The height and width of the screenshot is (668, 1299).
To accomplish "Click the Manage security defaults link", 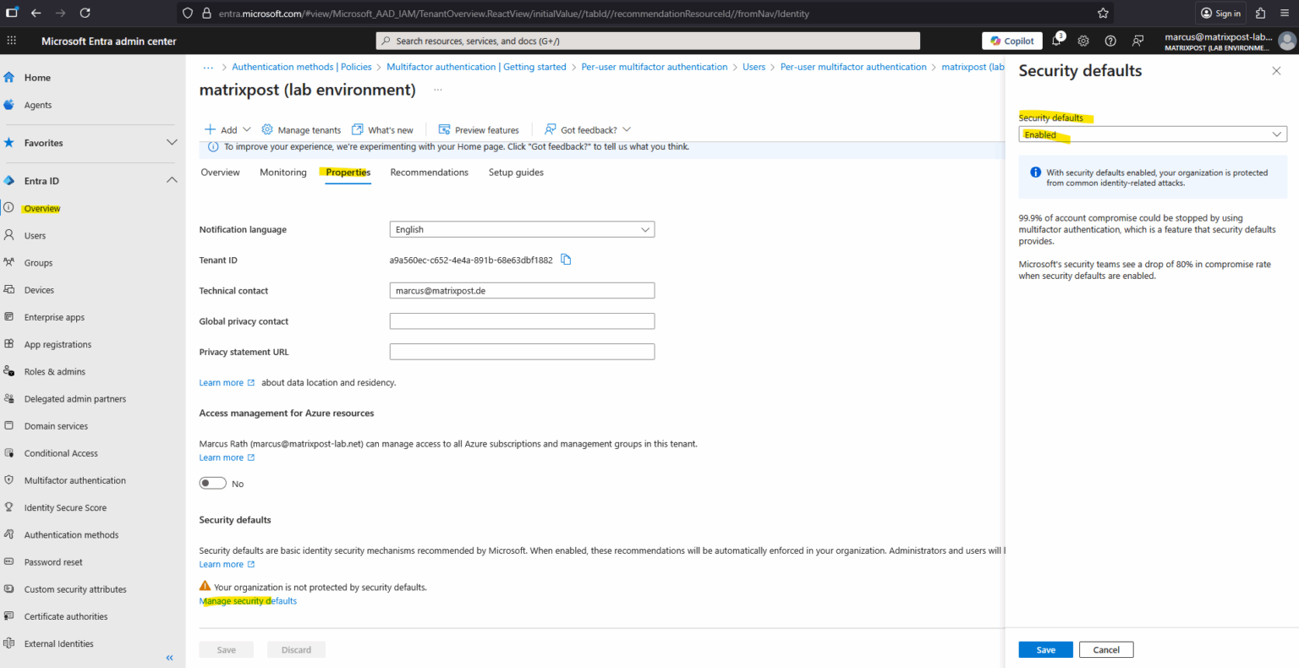I will pos(247,600).
